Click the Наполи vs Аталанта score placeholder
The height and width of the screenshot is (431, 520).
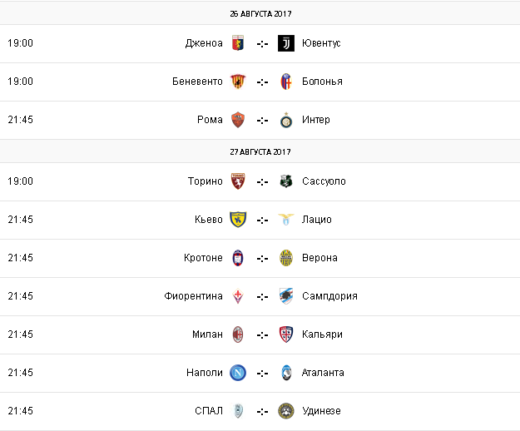[262, 373]
